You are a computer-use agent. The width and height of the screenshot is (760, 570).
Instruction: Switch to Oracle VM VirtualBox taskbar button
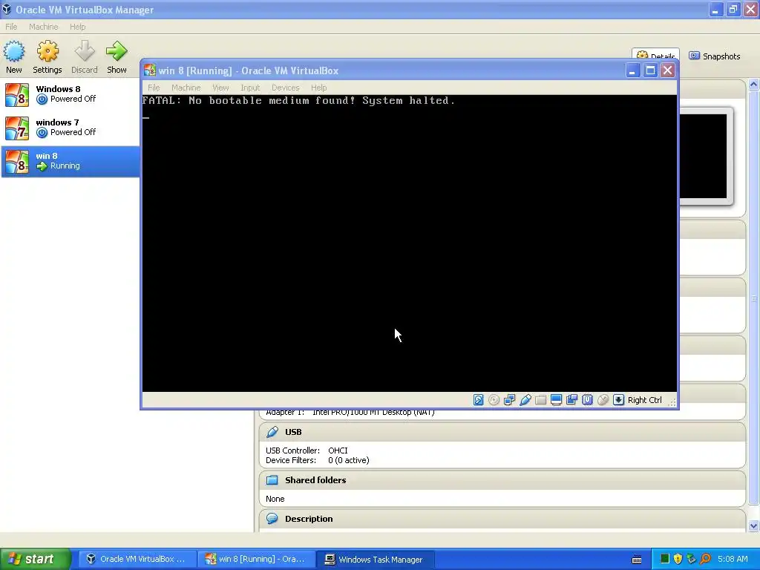pyautogui.click(x=137, y=559)
